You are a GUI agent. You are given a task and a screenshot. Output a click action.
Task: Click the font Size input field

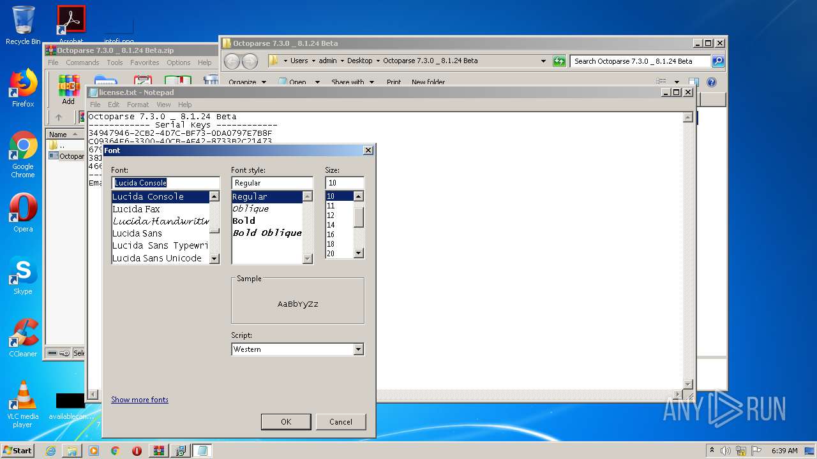point(345,183)
